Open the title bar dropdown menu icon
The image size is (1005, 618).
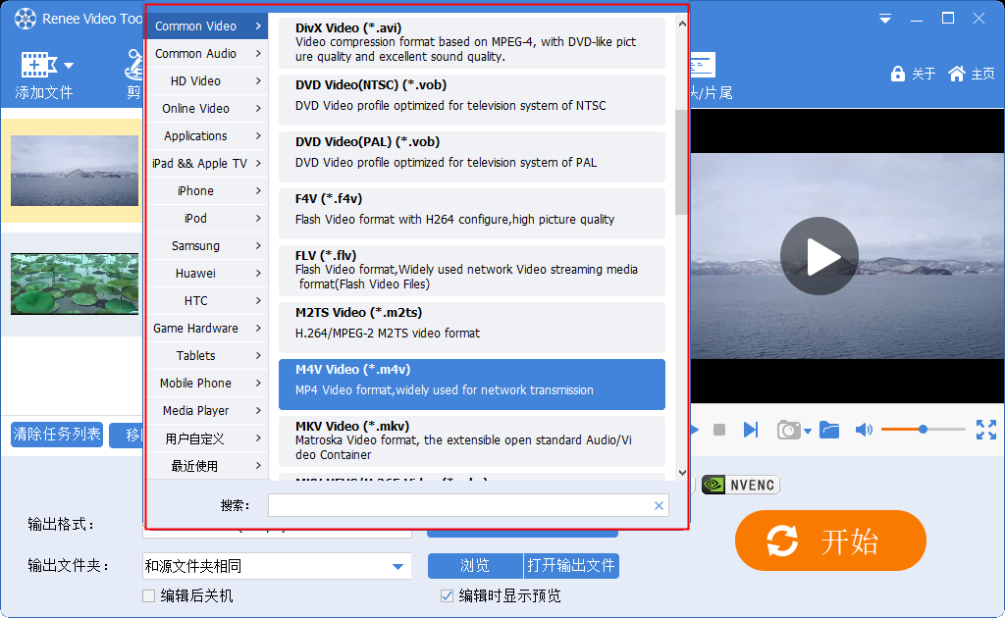tap(885, 19)
